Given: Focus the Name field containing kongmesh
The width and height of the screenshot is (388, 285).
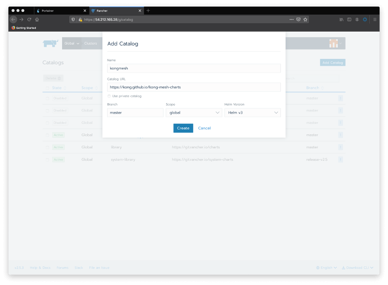Looking at the screenshot, I should coord(194,68).
